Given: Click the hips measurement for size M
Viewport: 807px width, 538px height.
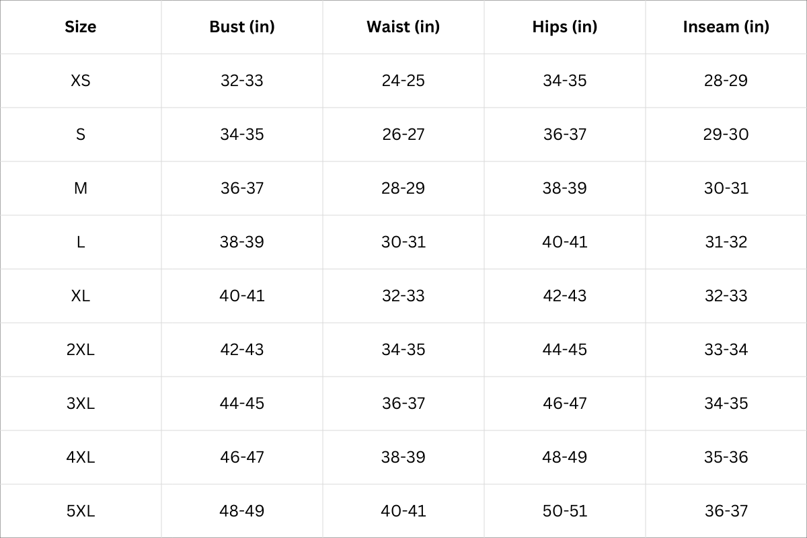Looking at the screenshot, I should coord(565,188).
